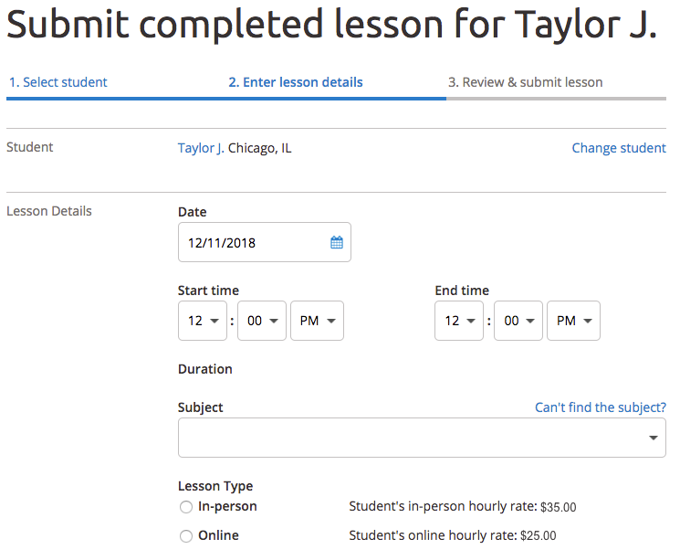Open the end time AM/PM dropdown
This screenshot has height=560, width=680.
tap(573, 322)
